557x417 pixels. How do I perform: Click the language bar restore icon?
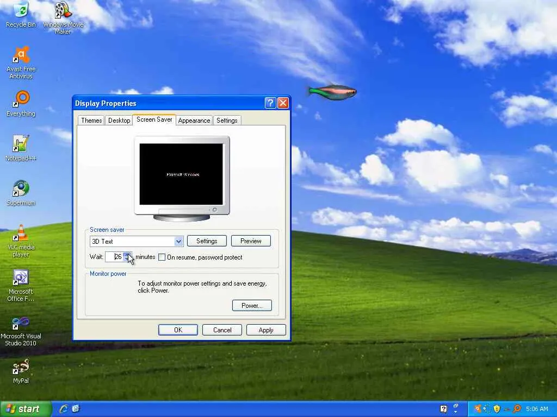point(456,406)
